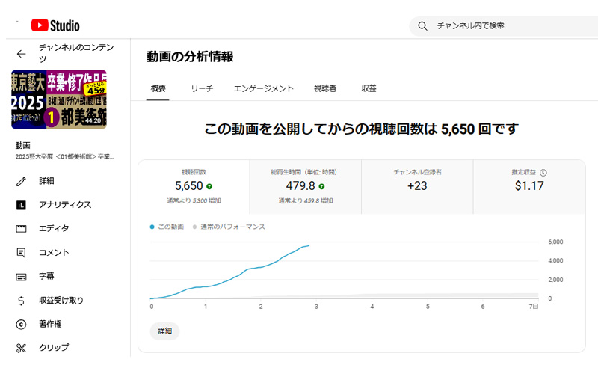Image resolution: width=598 pixels, height=368 pixels.
Task: Open クリップ in the sidebar
Action: [x=54, y=347]
